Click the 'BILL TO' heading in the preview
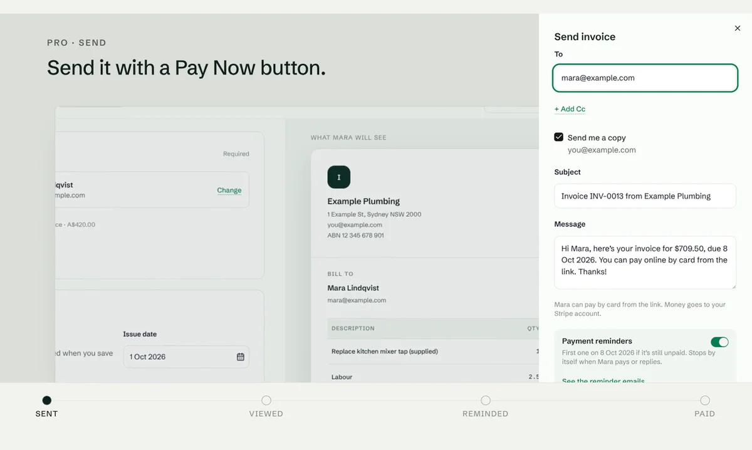Viewport: 752px width, 450px height. pos(340,274)
